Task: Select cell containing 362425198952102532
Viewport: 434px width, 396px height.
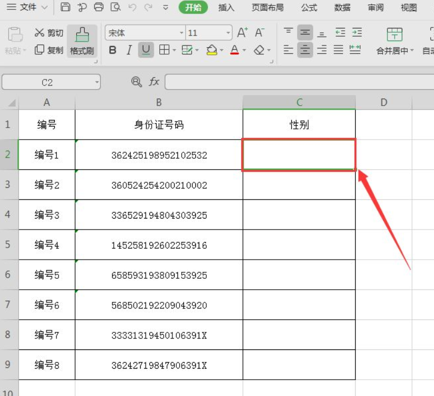Action: click(x=159, y=155)
